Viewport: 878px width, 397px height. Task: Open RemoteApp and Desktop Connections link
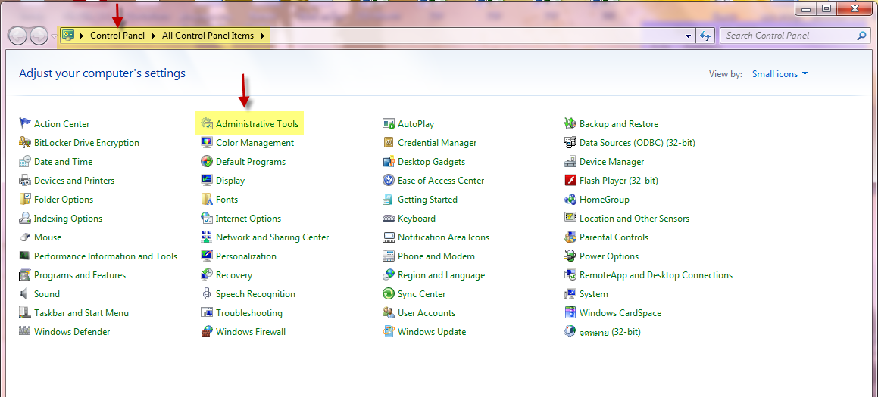click(656, 275)
